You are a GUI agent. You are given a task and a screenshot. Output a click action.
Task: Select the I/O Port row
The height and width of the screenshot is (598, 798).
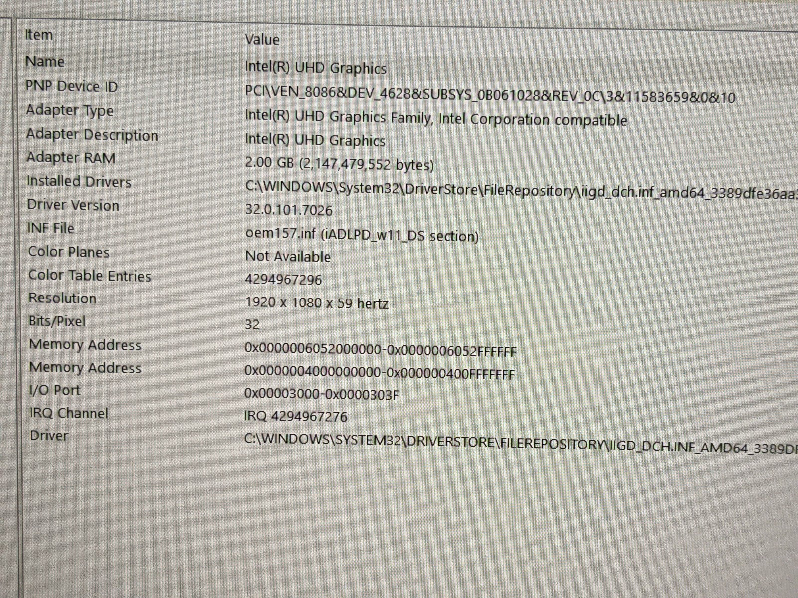(54, 390)
